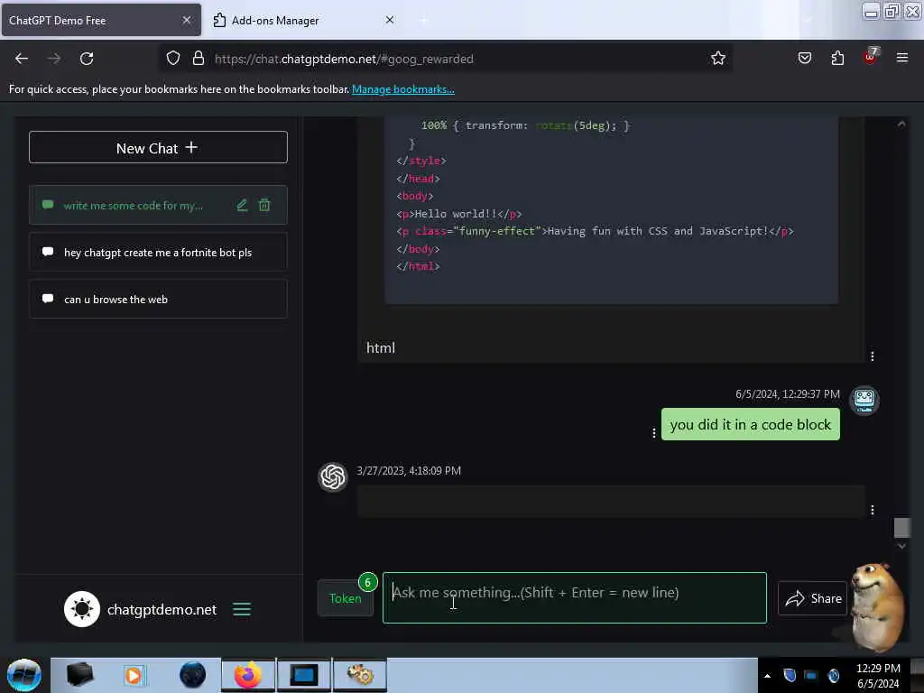Click the 'you did it in a code block' message
Screen dimensions: 924x693
750,424
